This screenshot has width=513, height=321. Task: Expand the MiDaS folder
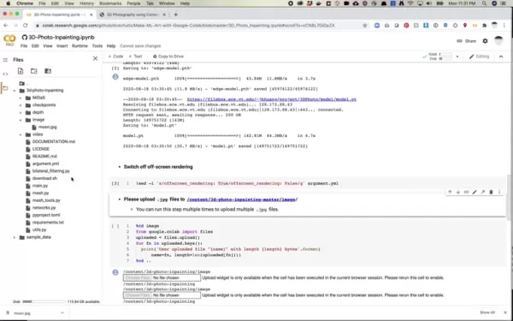21,98
